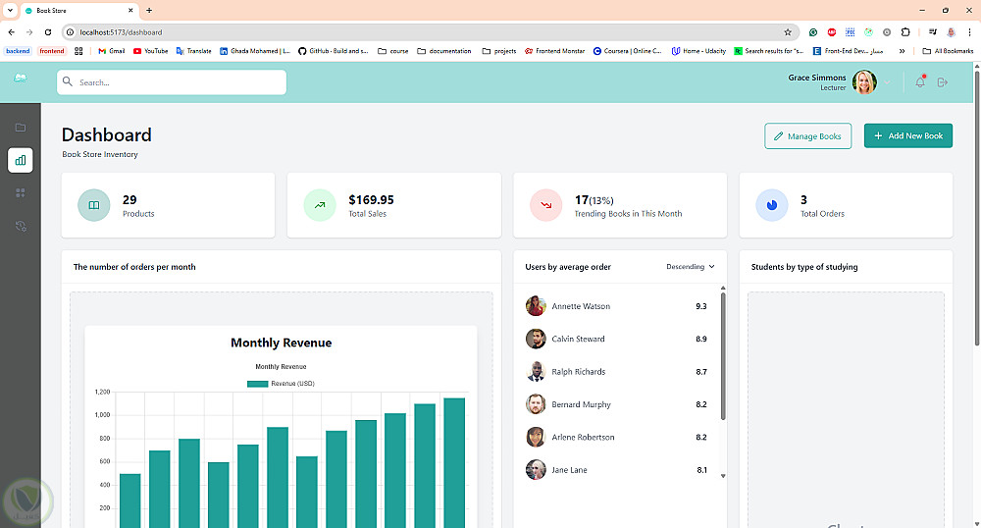The height and width of the screenshot is (528, 981).
Task: Open All Bookmarks folder
Action: point(948,51)
